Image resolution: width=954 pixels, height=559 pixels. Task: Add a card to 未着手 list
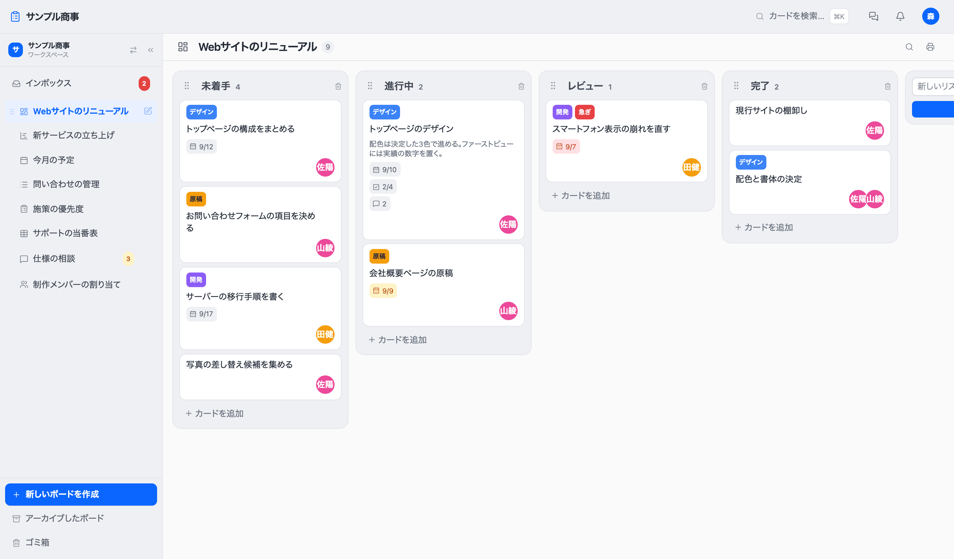(x=215, y=414)
